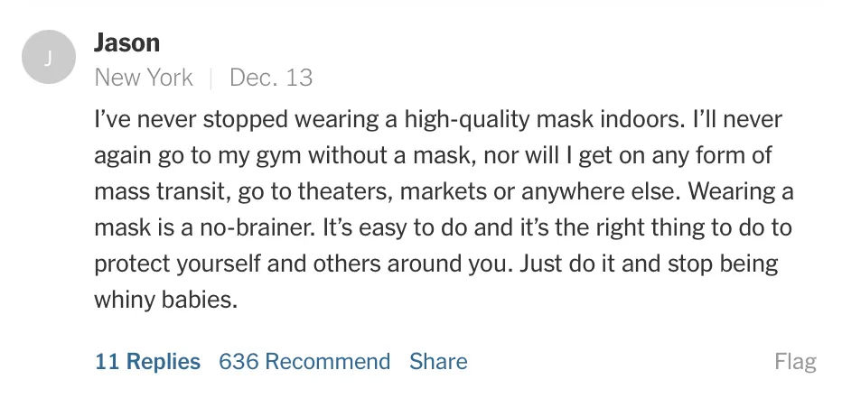Viewport: 842px width, 398px height.
Task: Click the phrase "protect yourself" in the comment
Action: pyautogui.click(x=172, y=264)
